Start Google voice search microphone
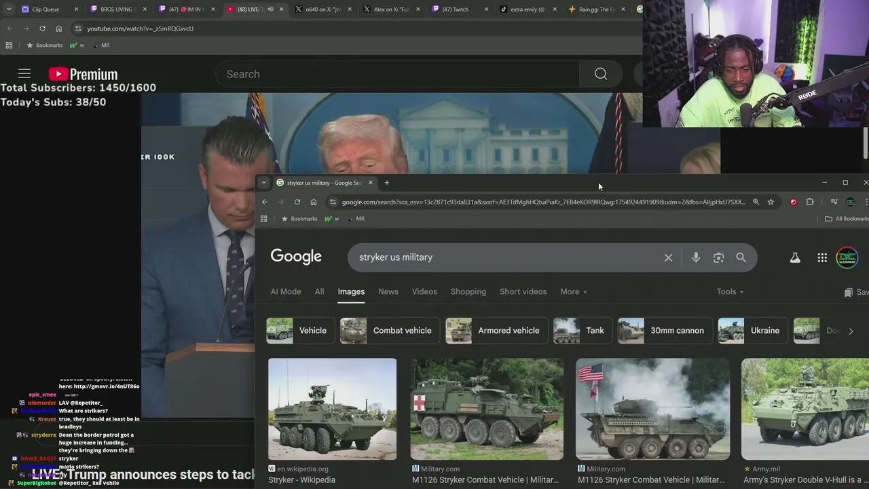 tap(696, 257)
